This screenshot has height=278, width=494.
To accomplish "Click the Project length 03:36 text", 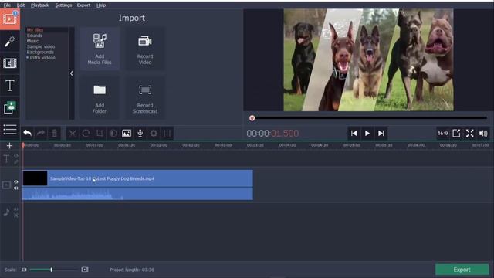I will (x=132, y=270).
